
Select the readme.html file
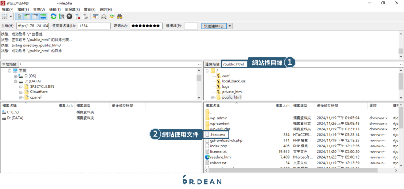click(x=221, y=157)
